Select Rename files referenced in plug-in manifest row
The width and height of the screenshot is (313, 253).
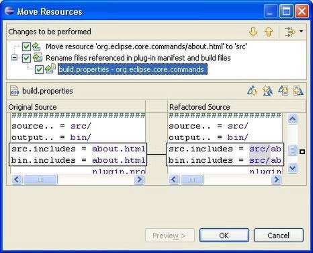click(x=138, y=58)
